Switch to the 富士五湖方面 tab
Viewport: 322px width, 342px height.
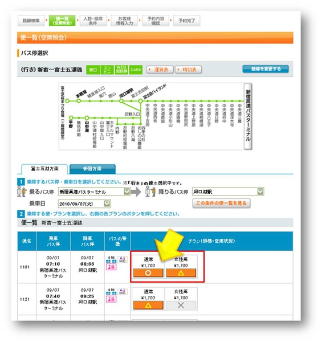tap(44, 169)
